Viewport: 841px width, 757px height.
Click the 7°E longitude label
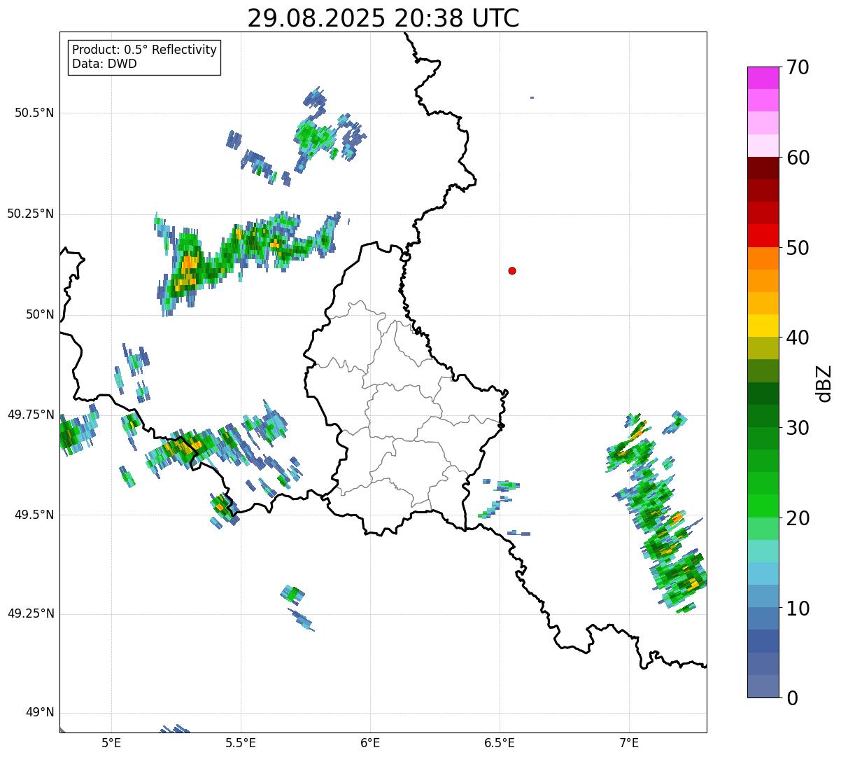tap(629, 742)
